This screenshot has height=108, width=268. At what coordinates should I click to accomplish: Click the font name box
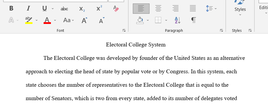55,1
